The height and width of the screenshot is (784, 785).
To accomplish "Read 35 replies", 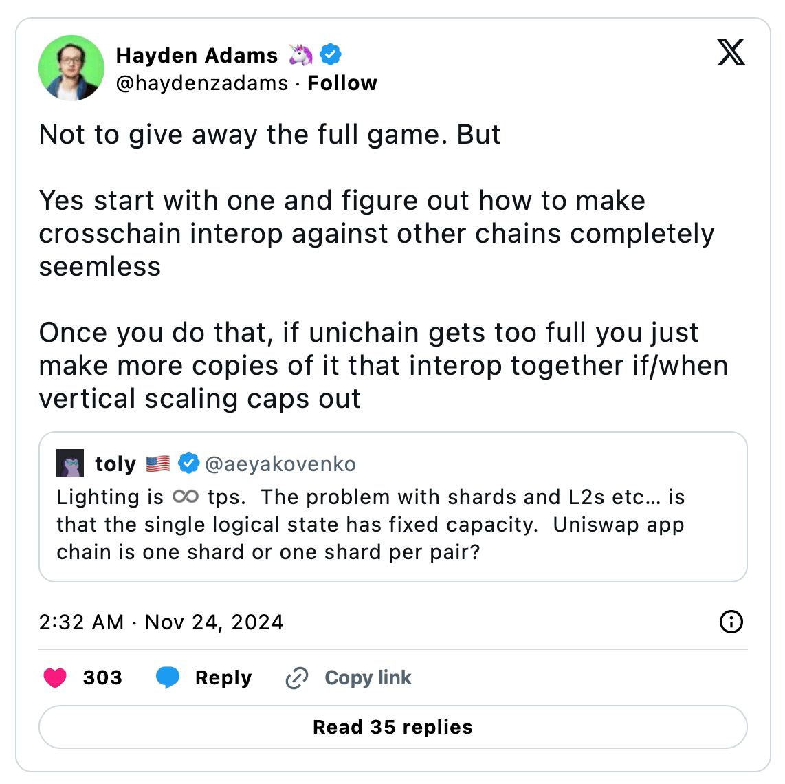I will tap(392, 727).
